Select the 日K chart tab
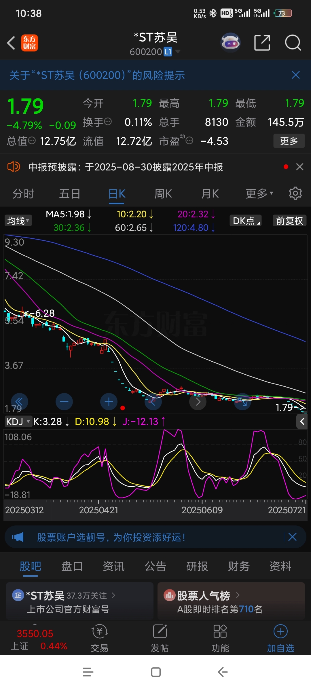This screenshot has height=691, width=311. click(117, 194)
